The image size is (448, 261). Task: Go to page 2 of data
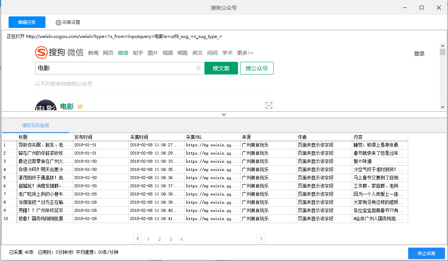pos(159,239)
